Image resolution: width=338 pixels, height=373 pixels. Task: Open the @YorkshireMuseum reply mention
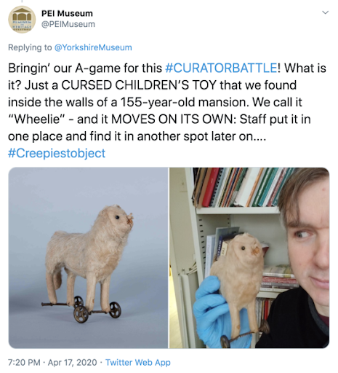coord(93,47)
